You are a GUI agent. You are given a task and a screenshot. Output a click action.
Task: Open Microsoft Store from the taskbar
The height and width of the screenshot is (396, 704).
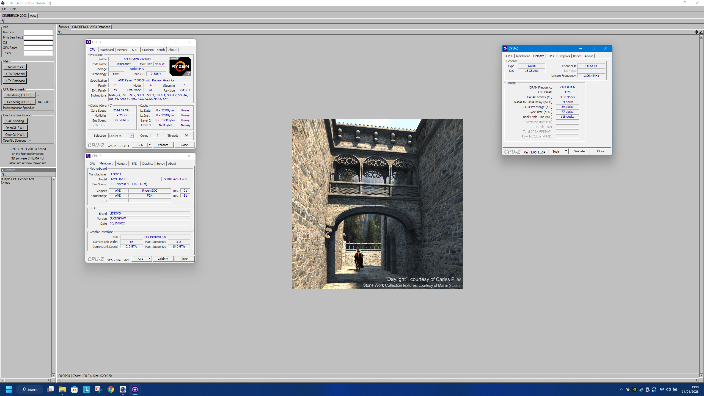pyautogui.click(x=75, y=389)
